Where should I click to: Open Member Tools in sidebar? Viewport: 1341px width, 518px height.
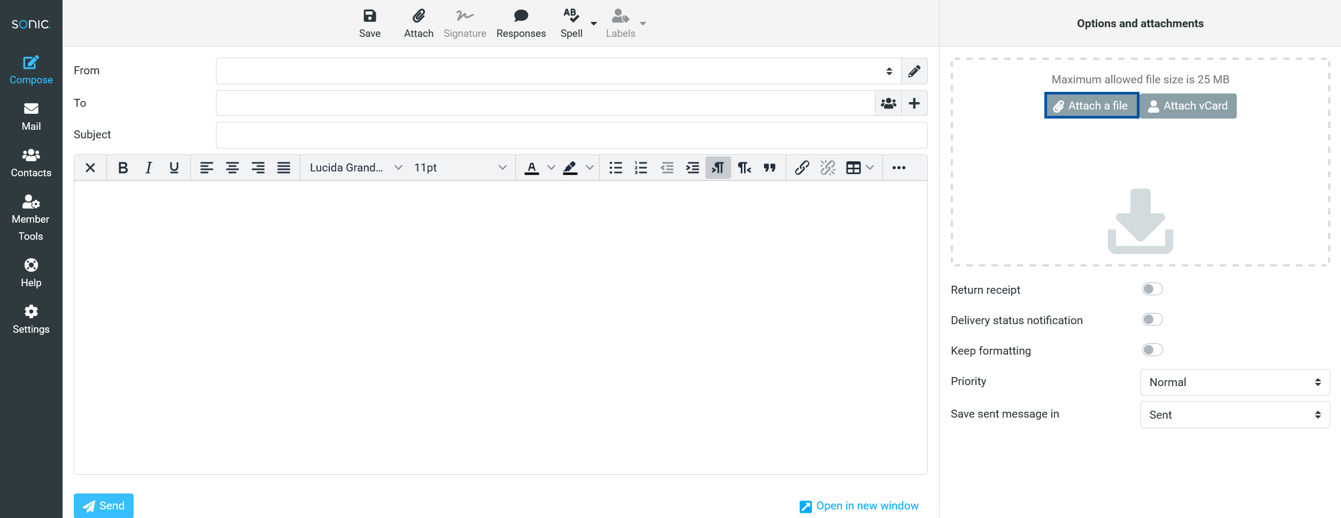[31, 218]
